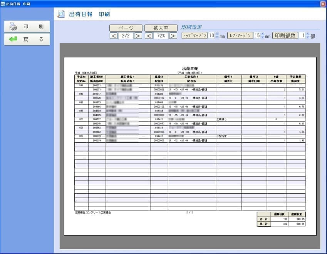Increase zoom rate with right arrow
The image size is (327, 254).
173,36
